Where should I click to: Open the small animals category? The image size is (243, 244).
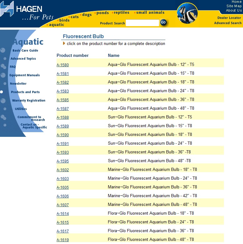pyautogui.click(x=150, y=12)
